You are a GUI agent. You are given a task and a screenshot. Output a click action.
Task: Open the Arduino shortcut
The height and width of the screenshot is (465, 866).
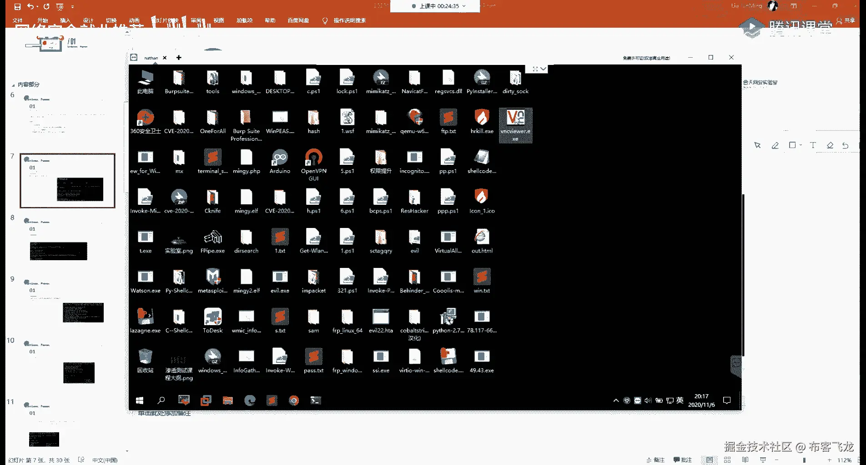point(280,162)
